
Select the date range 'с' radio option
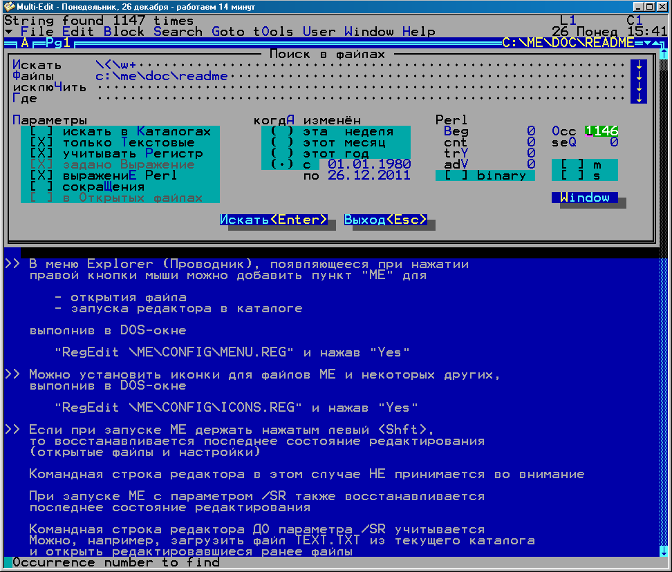point(290,164)
